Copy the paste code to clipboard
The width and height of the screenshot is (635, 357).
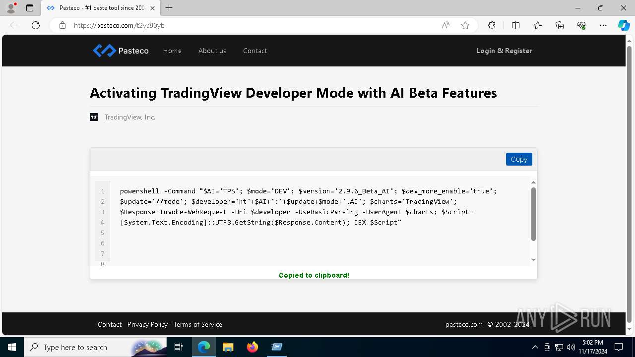tap(519, 159)
